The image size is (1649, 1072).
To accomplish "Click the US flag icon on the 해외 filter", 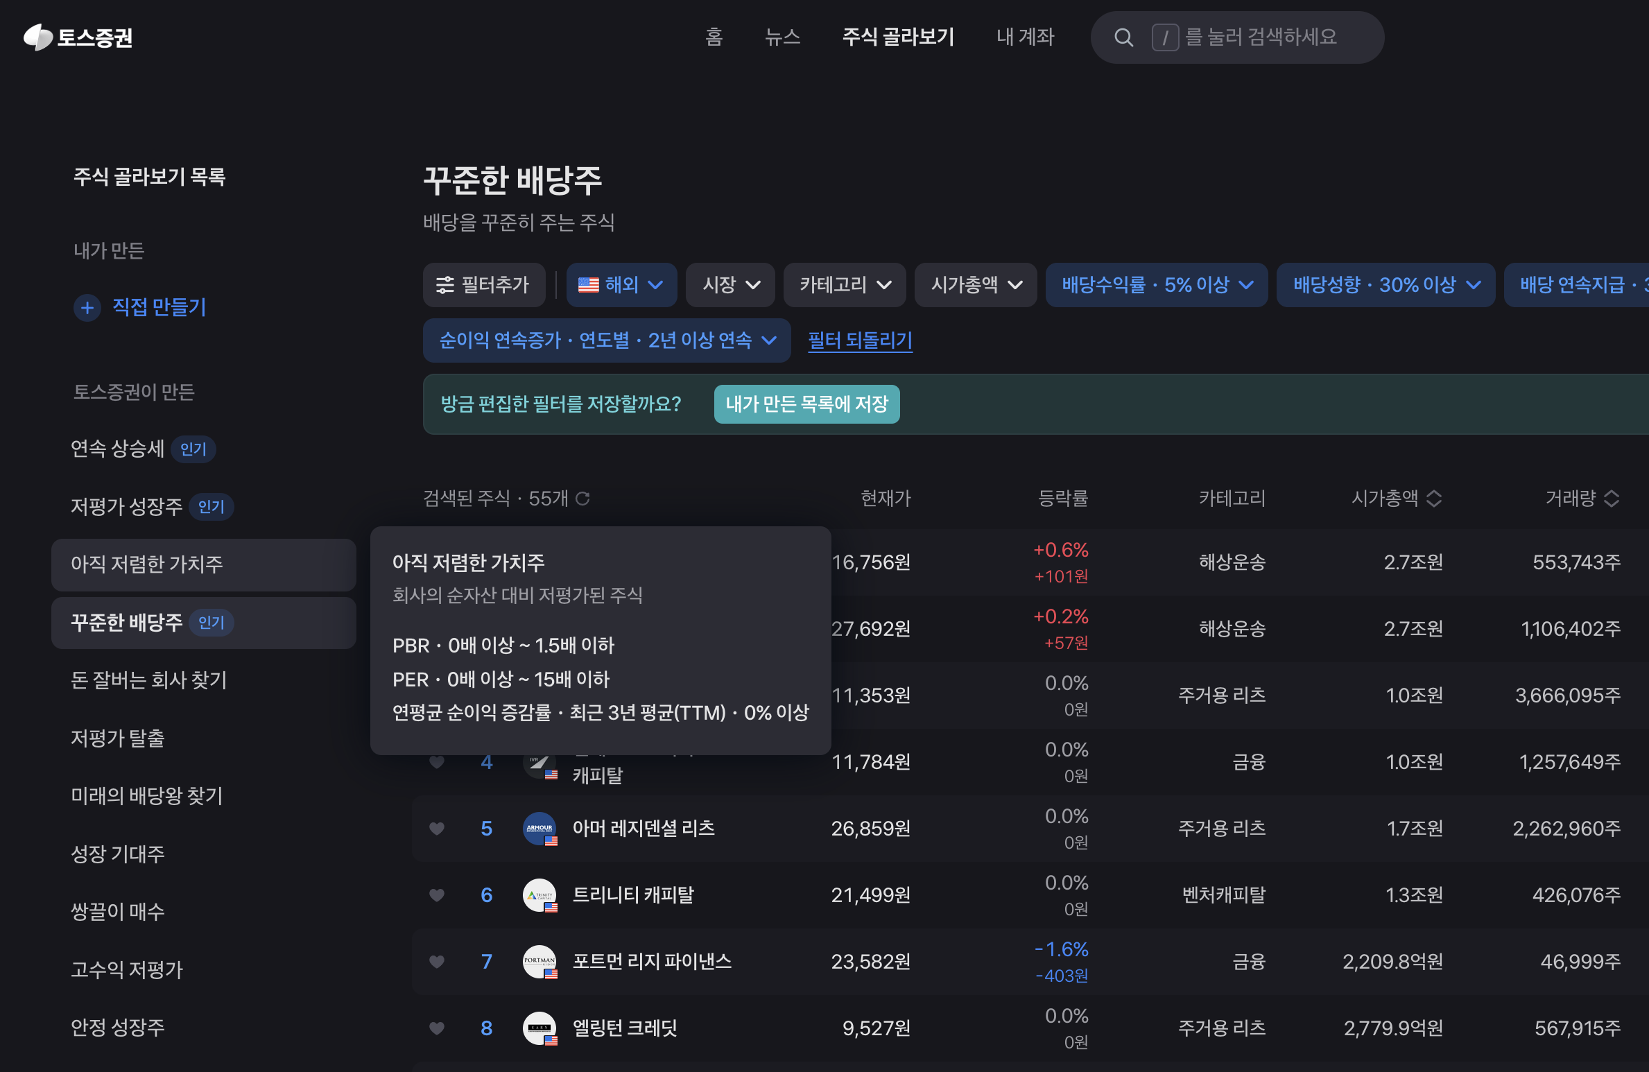I will click(x=588, y=284).
